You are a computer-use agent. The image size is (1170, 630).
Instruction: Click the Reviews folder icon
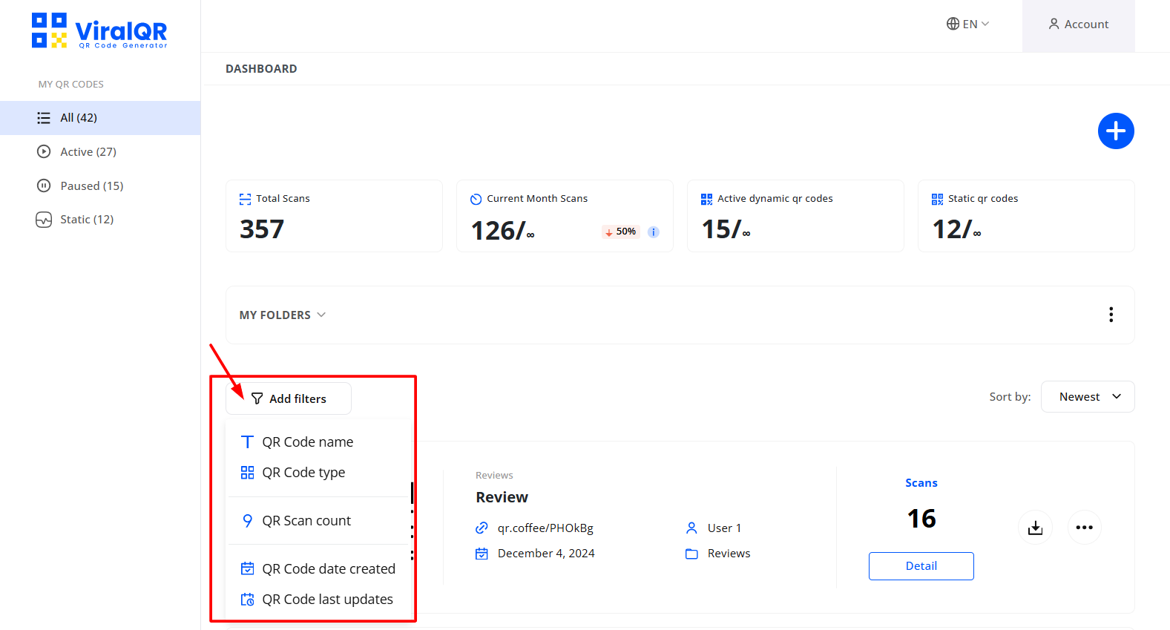(x=692, y=554)
